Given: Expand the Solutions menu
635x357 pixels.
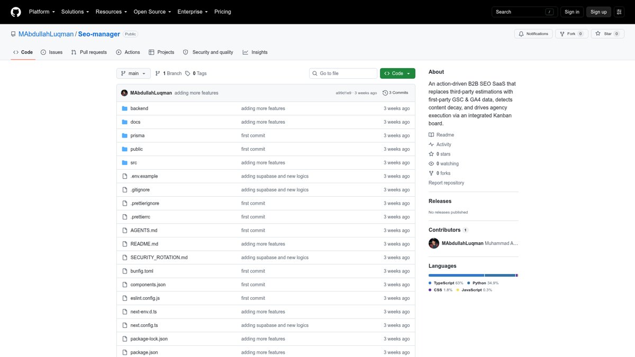Looking at the screenshot, I should click(x=75, y=12).
